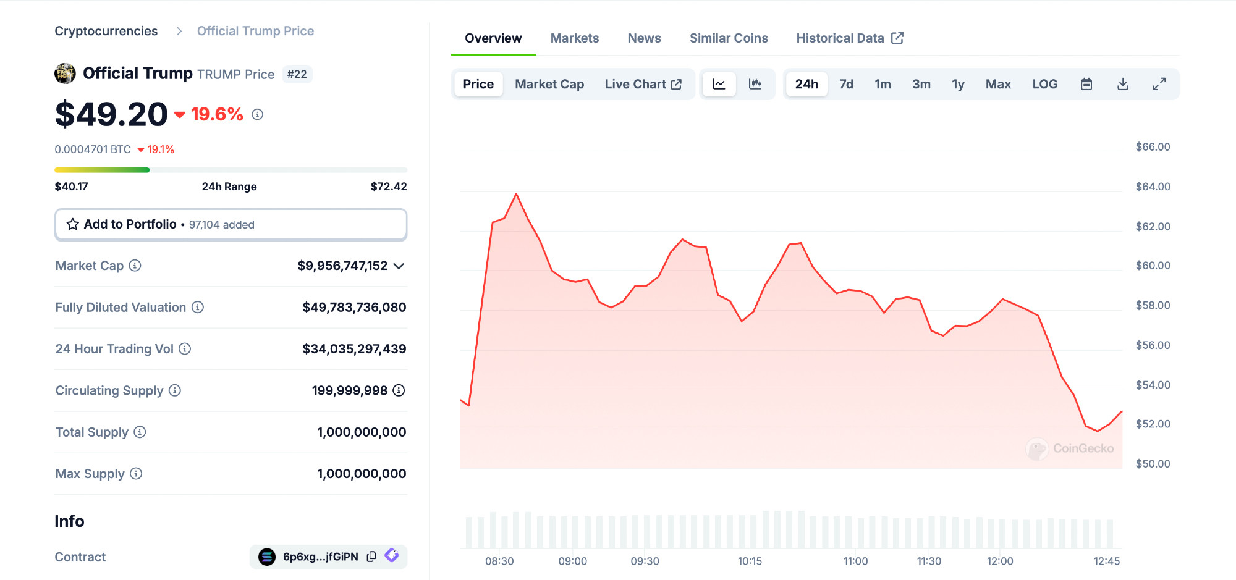1236x580 pixels.
Task: Toggle LOG scale on chart
Action: 1045,84
